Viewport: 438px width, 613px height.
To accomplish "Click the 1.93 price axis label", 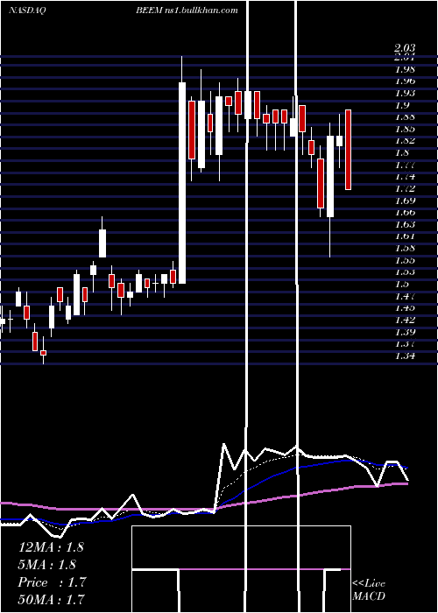I will [405, 94].
